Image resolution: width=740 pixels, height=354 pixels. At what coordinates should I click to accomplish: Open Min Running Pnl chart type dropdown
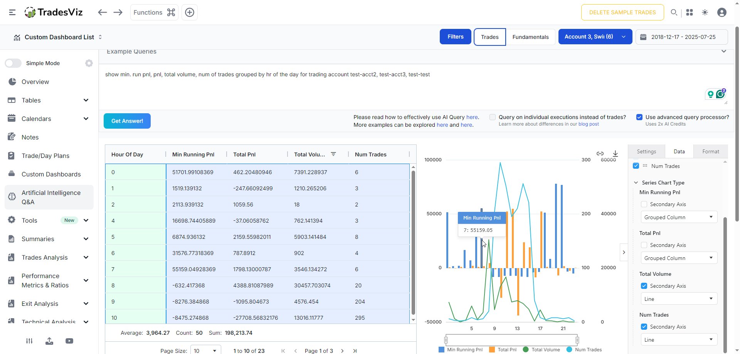point(679,217)
